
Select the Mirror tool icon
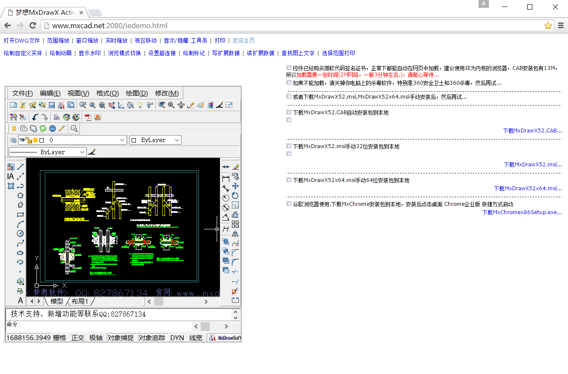(x=235, y=234)
